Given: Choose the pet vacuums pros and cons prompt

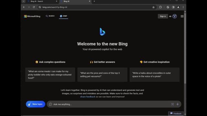Looking at the screenshot, I should tap(102, 74).
